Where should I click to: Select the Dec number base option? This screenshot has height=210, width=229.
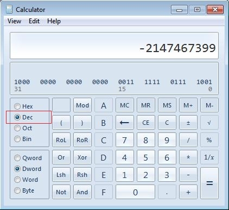pos(23,117)
